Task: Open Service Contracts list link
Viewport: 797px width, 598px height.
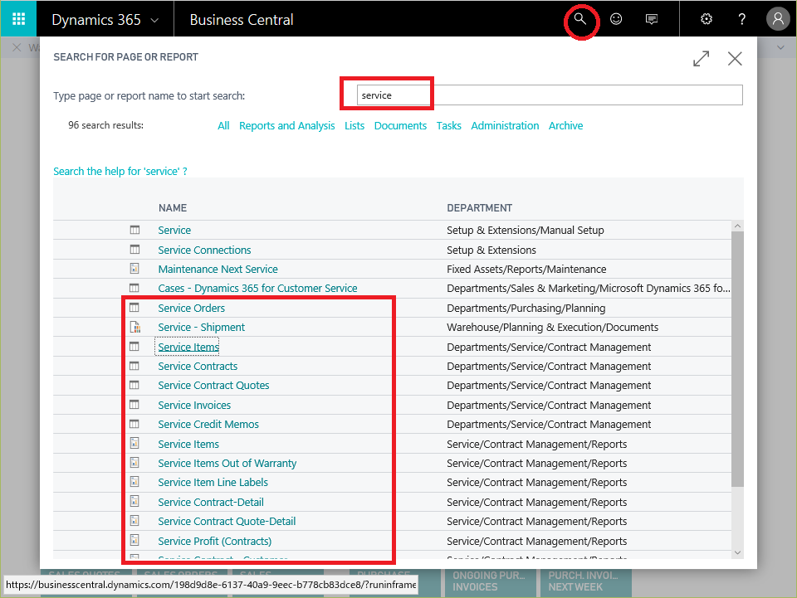Action: pos(198,367)
